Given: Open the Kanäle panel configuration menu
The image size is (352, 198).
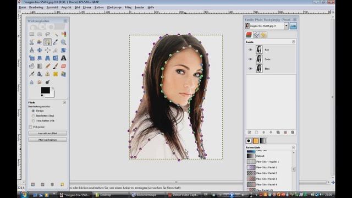Looking at the screenshot, I should (x=293, y=42).
